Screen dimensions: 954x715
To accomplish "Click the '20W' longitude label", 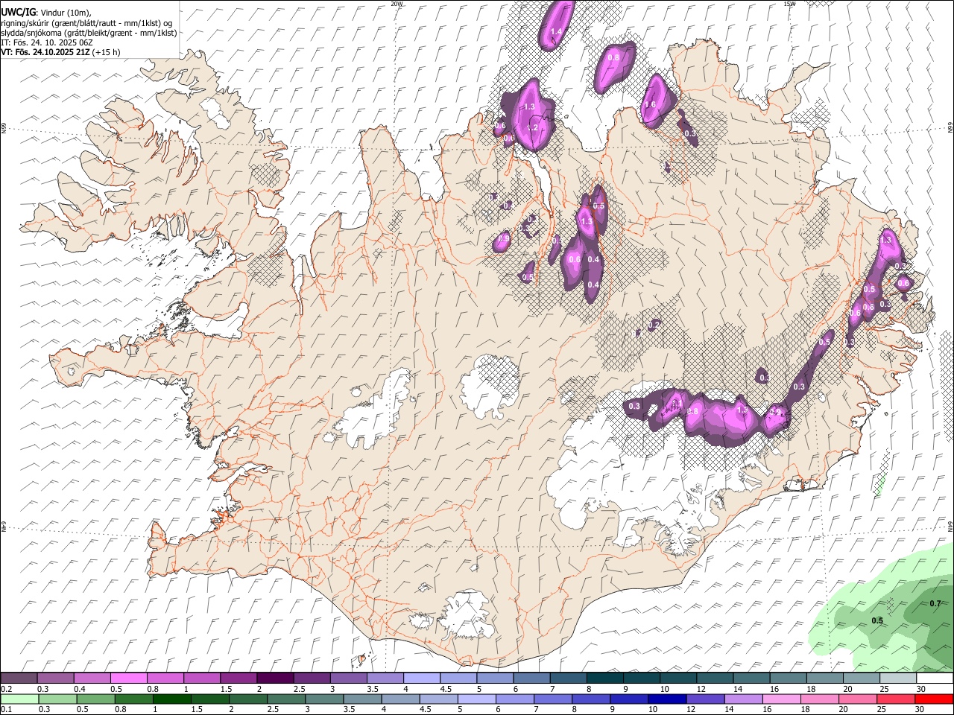I will [397, 4].
